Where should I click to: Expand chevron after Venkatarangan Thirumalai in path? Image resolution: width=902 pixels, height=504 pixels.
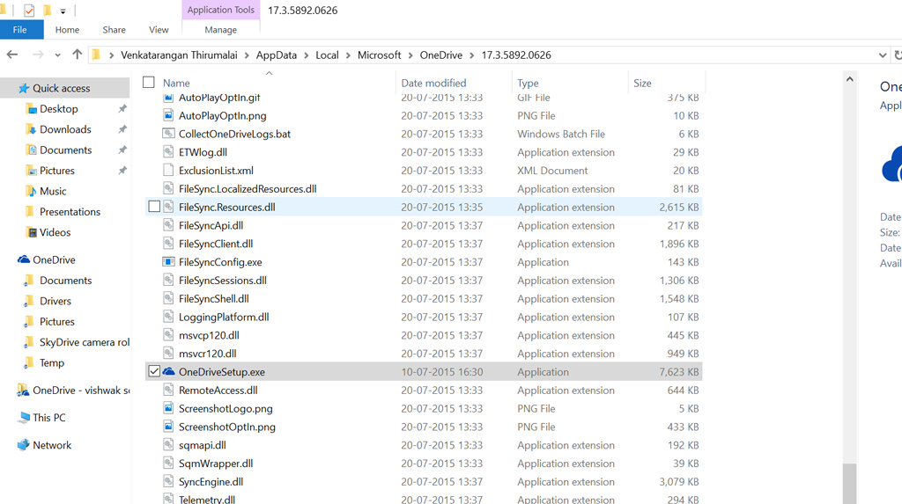[x=247, y=55]
